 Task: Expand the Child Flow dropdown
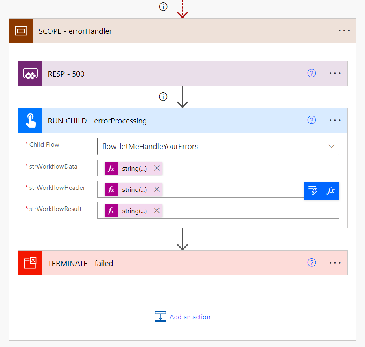coord(331,146)
